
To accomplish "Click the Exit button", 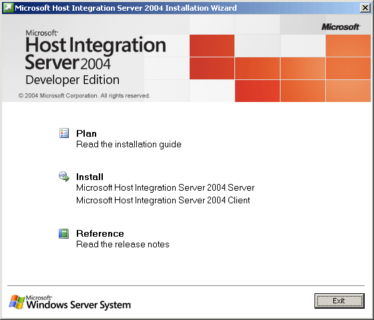I will tap(339, 301).
